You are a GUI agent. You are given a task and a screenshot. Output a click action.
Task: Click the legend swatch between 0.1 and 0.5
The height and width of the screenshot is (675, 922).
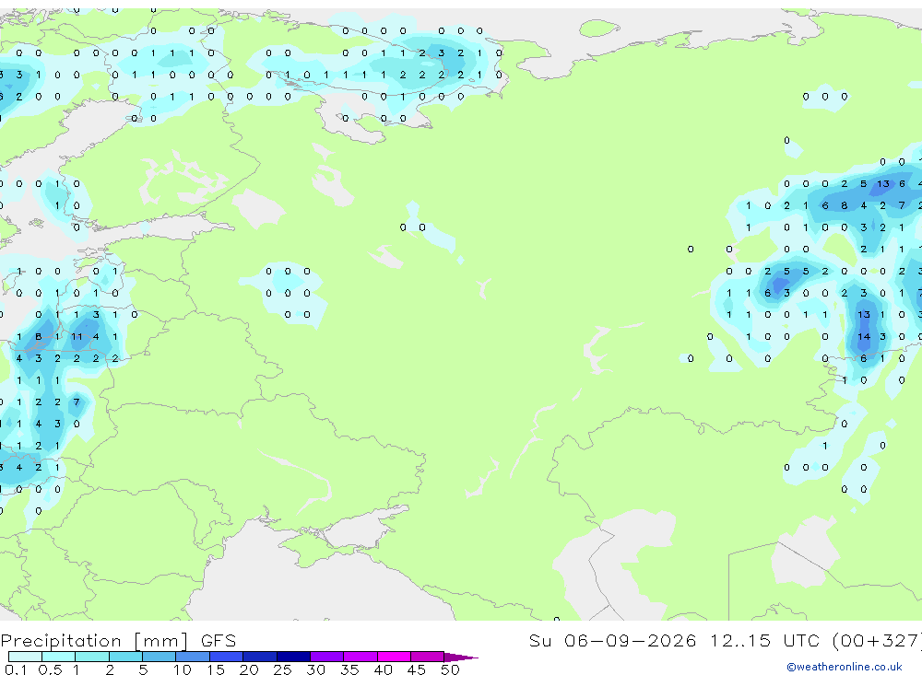pos(25,657)
